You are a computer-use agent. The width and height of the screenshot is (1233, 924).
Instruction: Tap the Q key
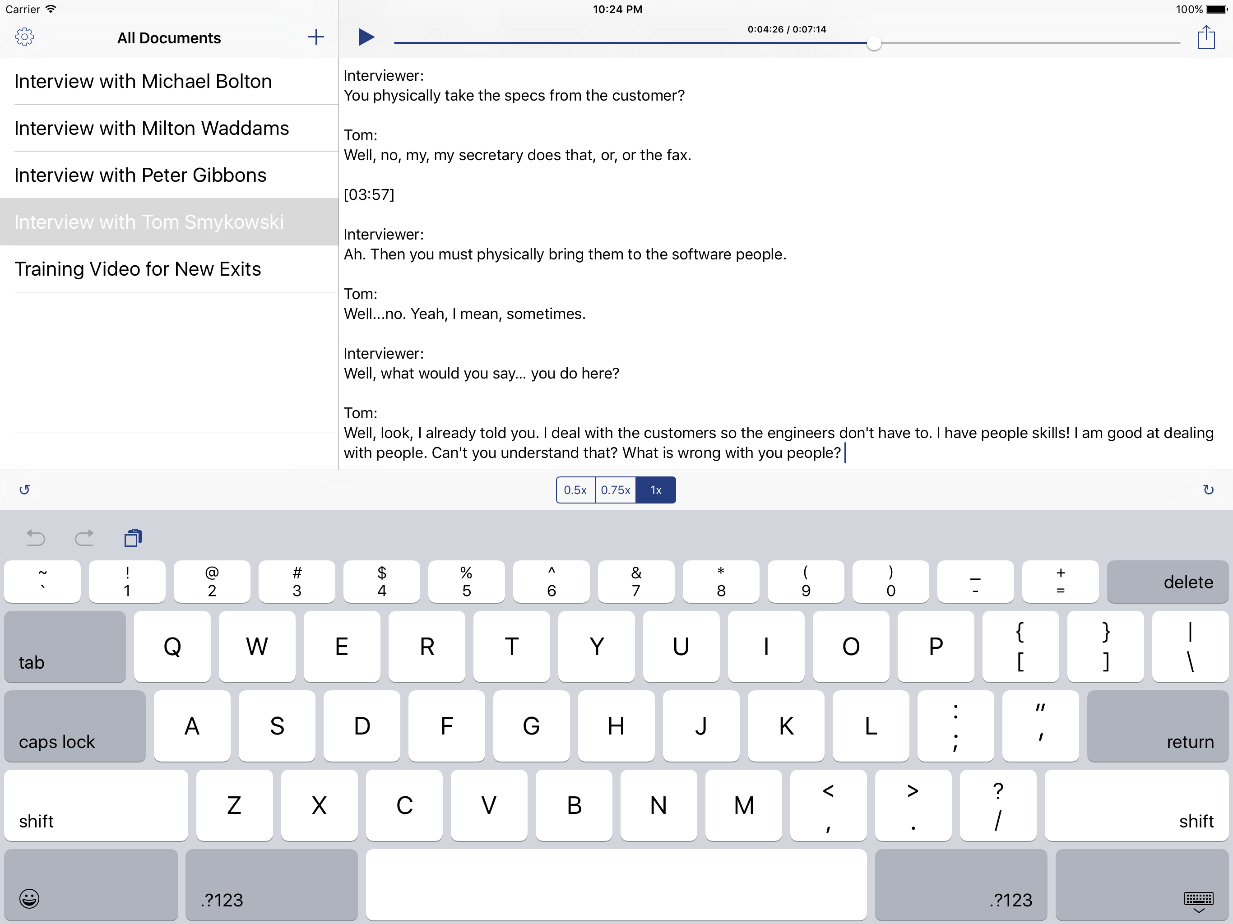click(x=172, y=647)
